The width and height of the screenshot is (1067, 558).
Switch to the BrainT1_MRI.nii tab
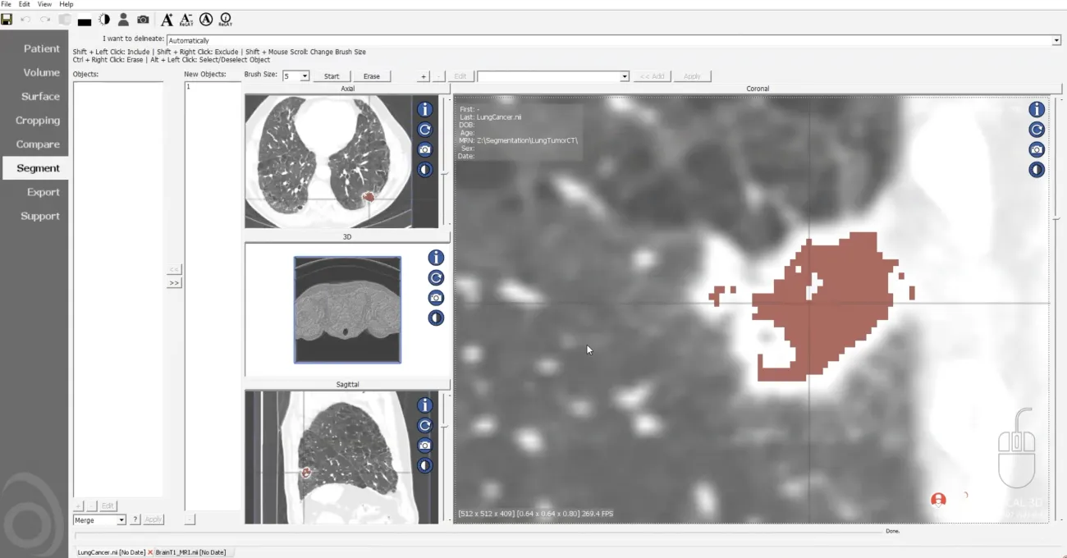point(190,552)
